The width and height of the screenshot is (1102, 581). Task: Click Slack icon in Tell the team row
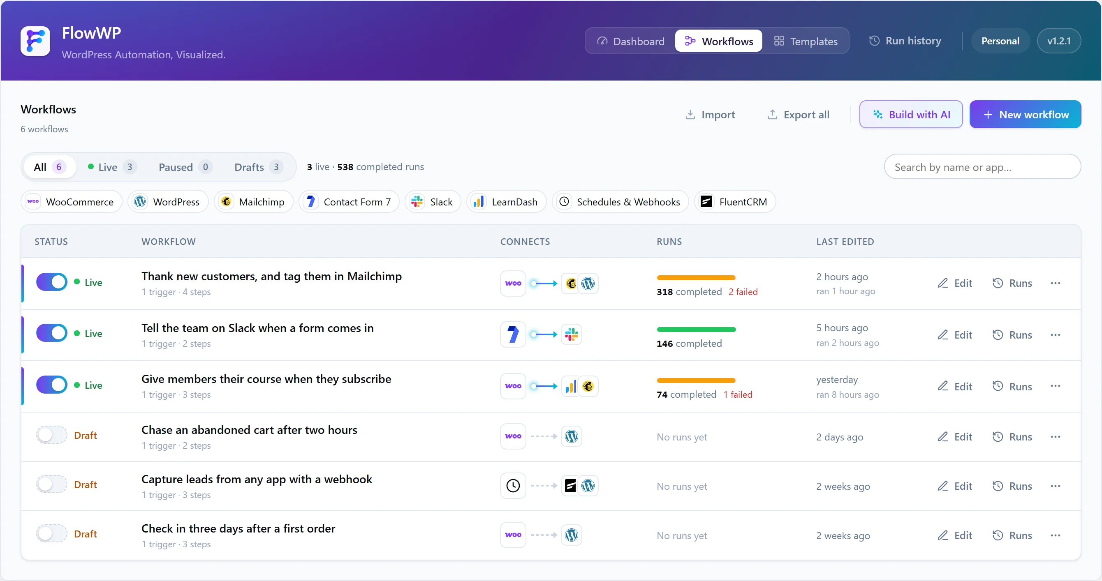point(572,334)
